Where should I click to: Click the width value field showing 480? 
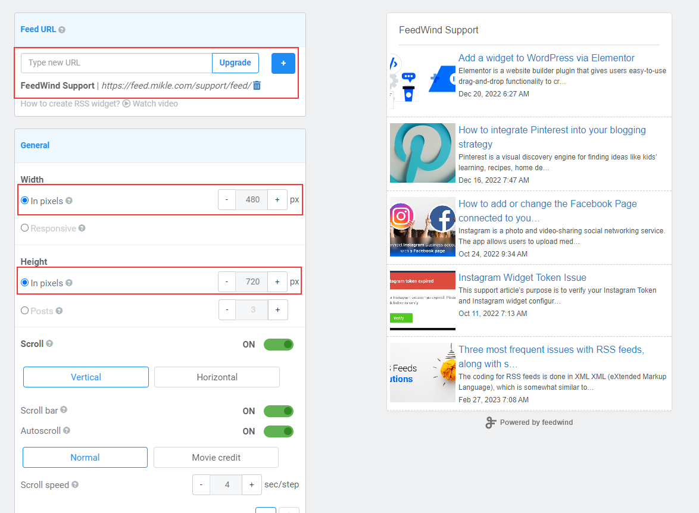point(252,200)
